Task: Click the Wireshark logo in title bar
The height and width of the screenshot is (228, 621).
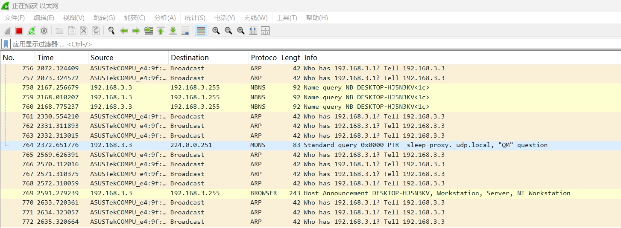Action: tap(5, 6)
